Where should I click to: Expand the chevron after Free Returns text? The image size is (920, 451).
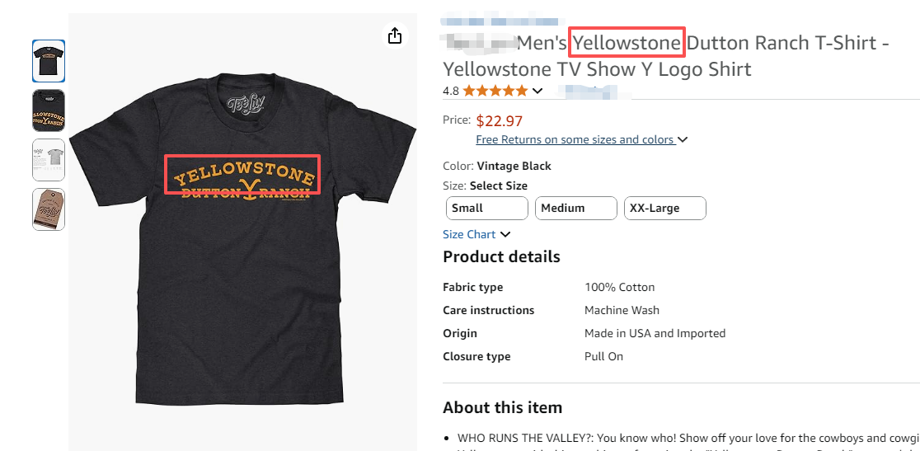pyautogui.click(x=683, y=140)
